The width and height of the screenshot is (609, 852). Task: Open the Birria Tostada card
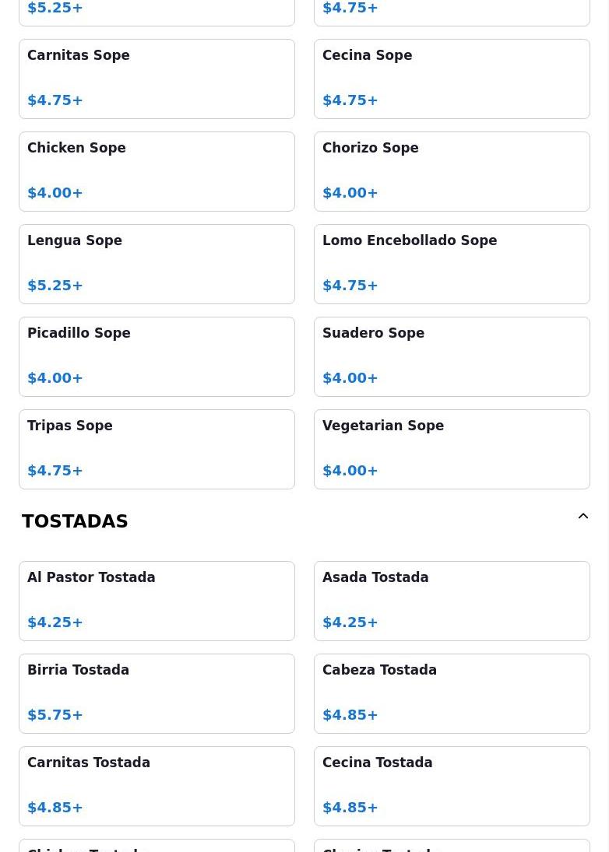click(x=157, y=693)
